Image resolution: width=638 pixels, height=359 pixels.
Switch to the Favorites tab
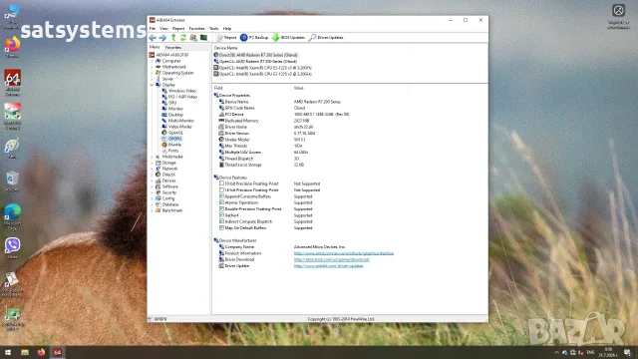click(173, 48)
